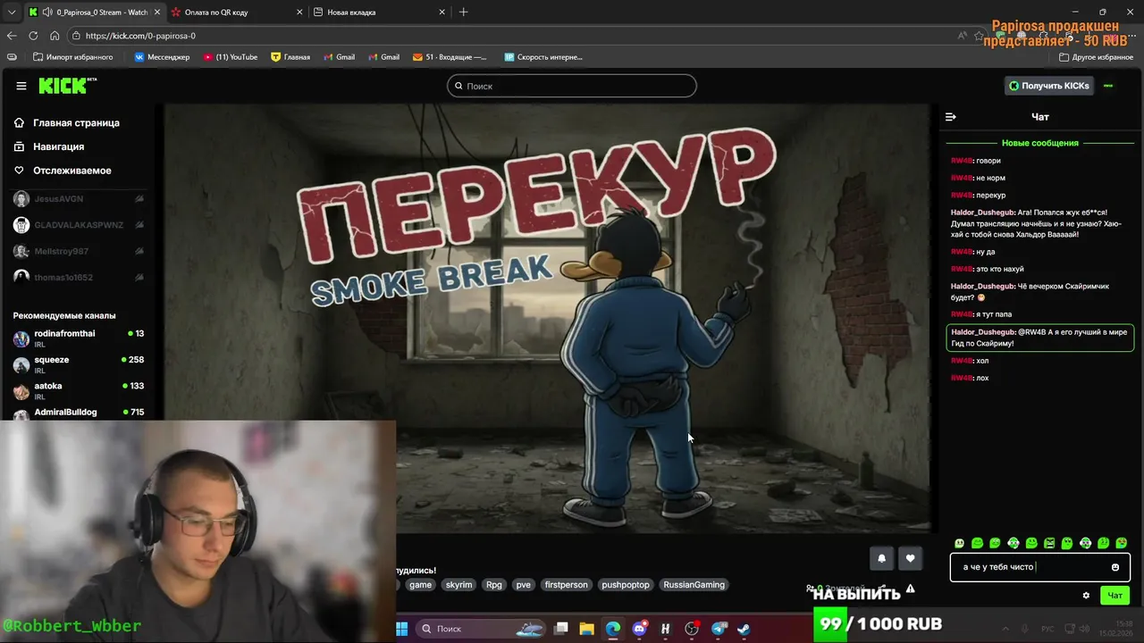
Task: Open followed channel Mellstroy987
Action: tap(79, 251)
